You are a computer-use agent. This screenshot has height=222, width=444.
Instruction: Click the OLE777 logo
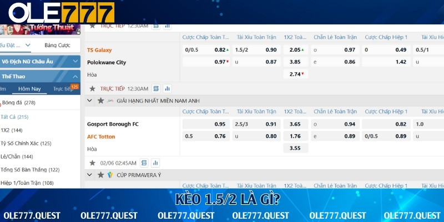[x=62, y=12]
